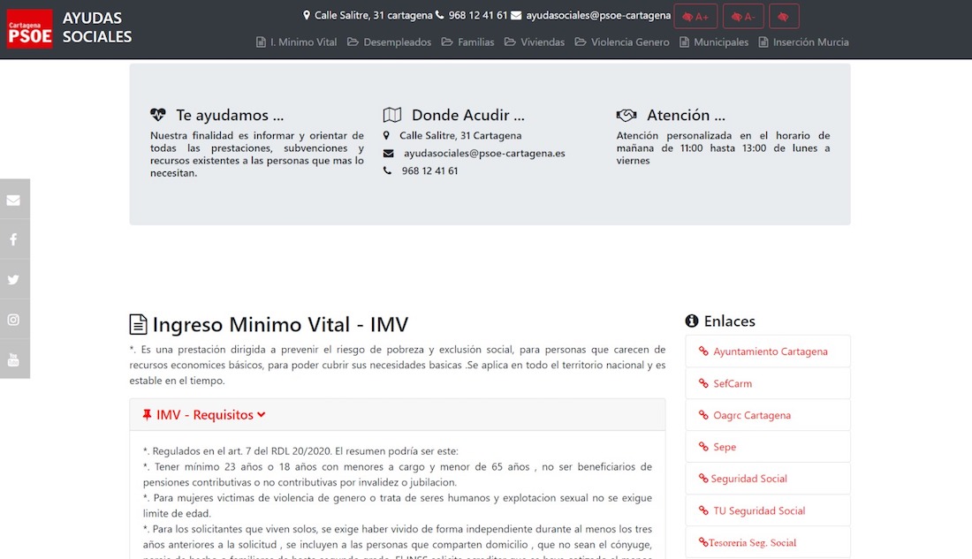Open YouTube from the side social bar
972x559 pixels.
pos(14,359)
